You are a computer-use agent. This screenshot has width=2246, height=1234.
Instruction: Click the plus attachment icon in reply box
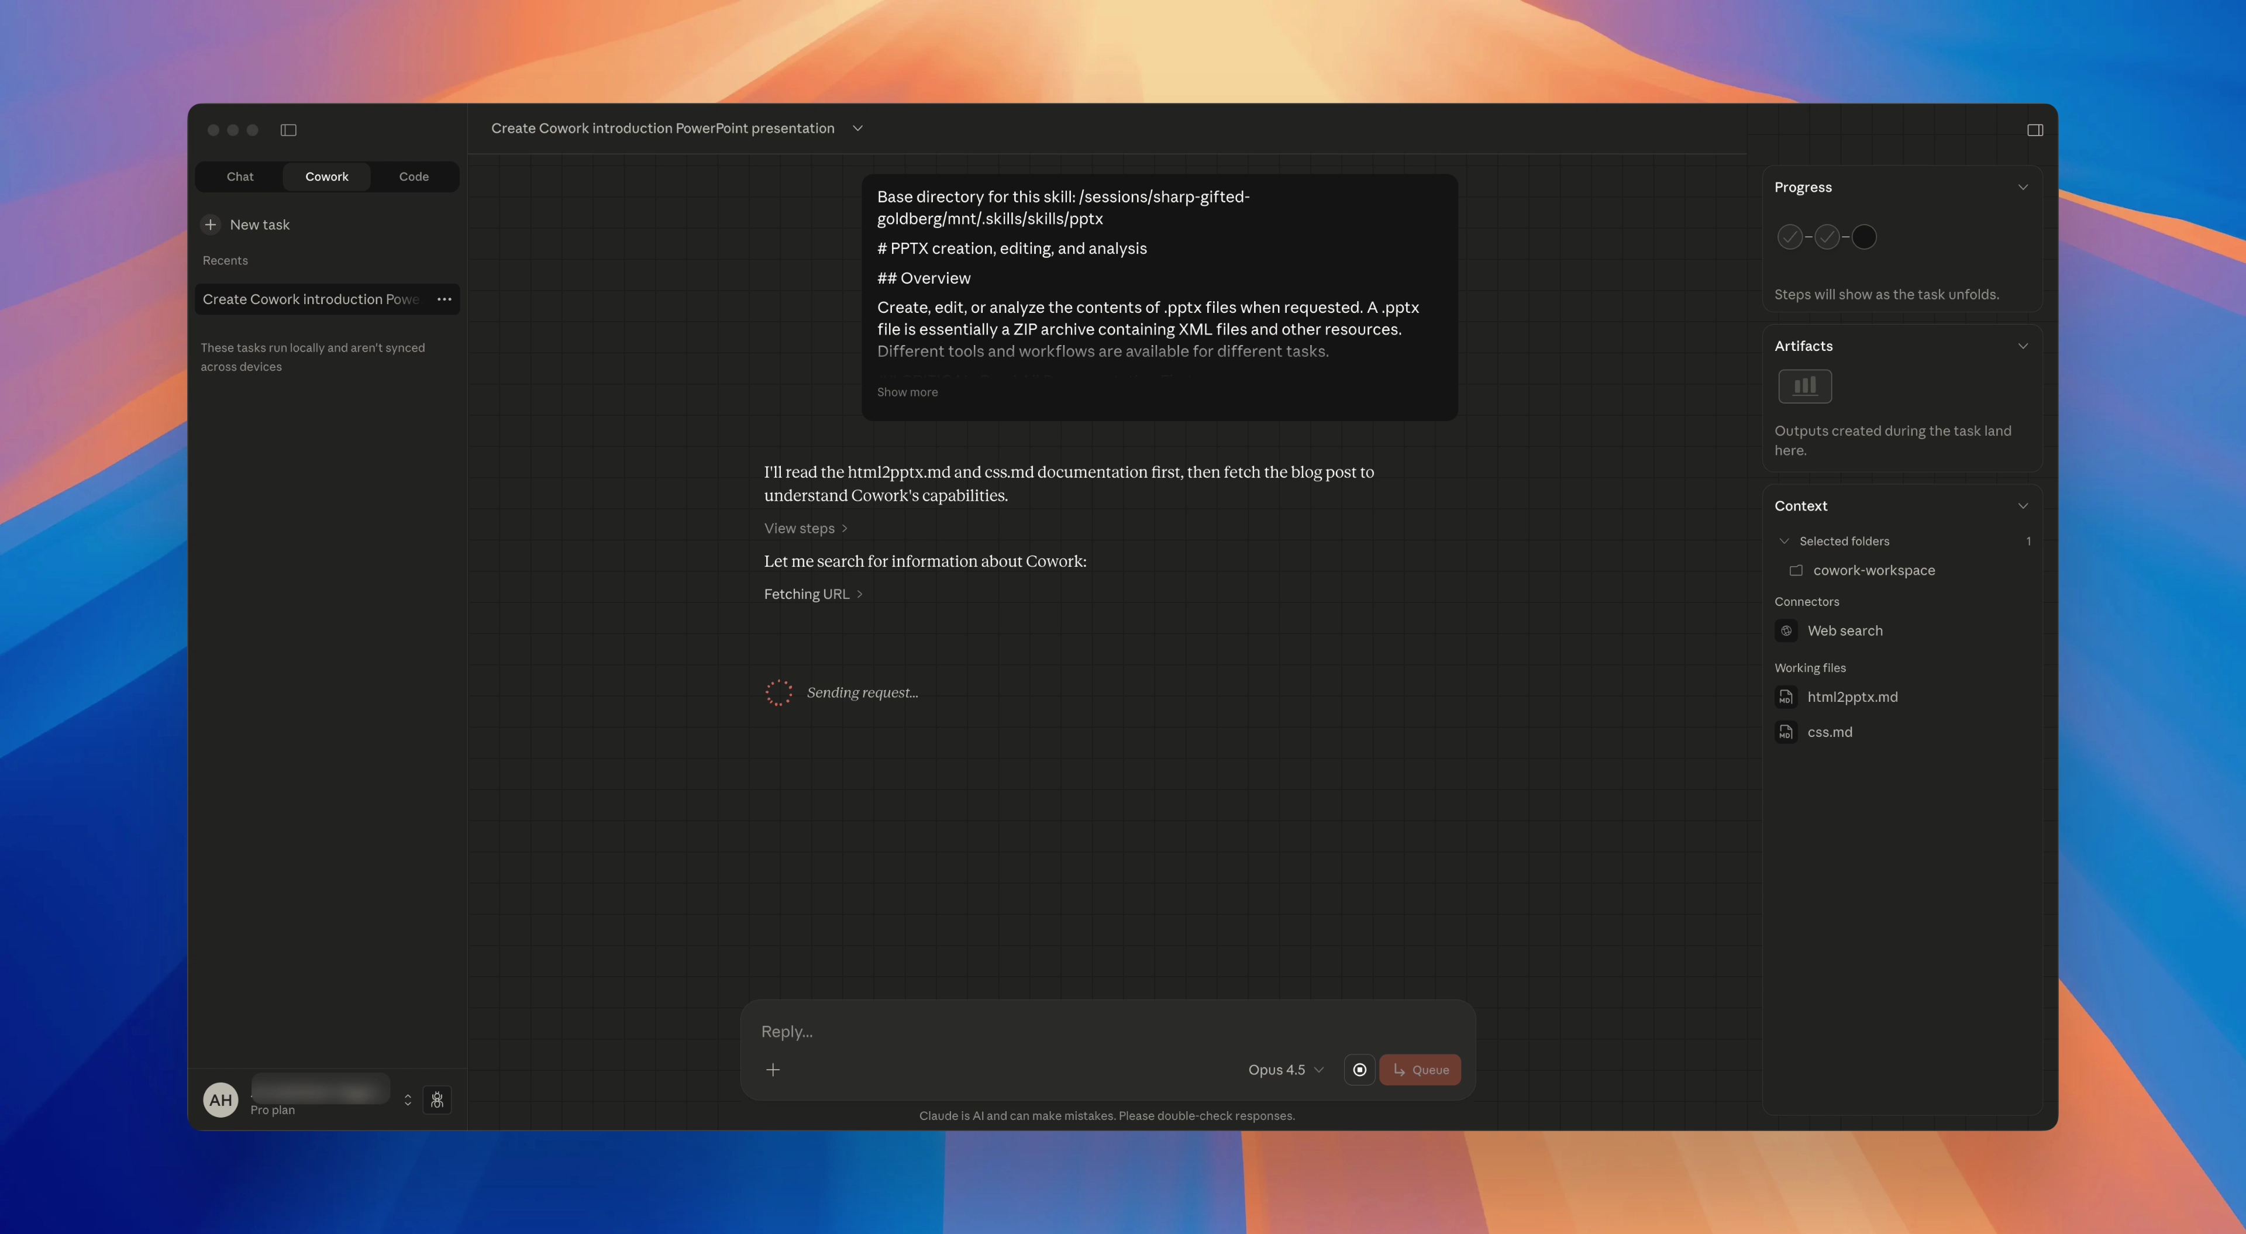point(773,1070)
